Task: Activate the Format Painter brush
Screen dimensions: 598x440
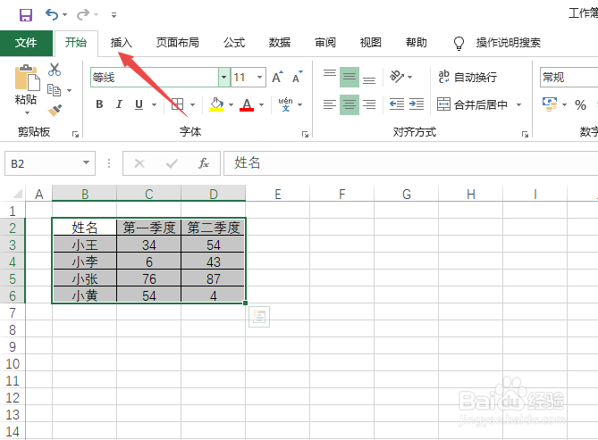Action: [55, 111]
